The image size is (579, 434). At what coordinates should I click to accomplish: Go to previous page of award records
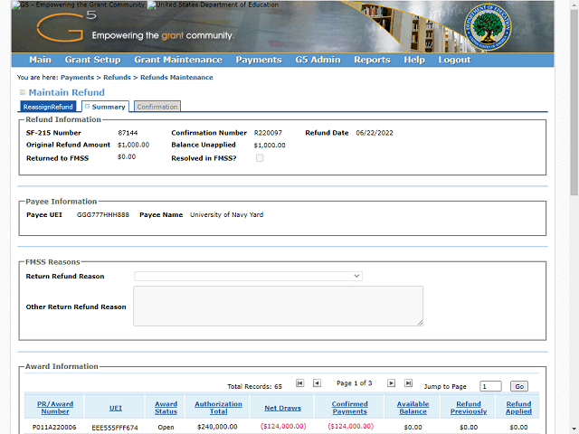(317, 383)
